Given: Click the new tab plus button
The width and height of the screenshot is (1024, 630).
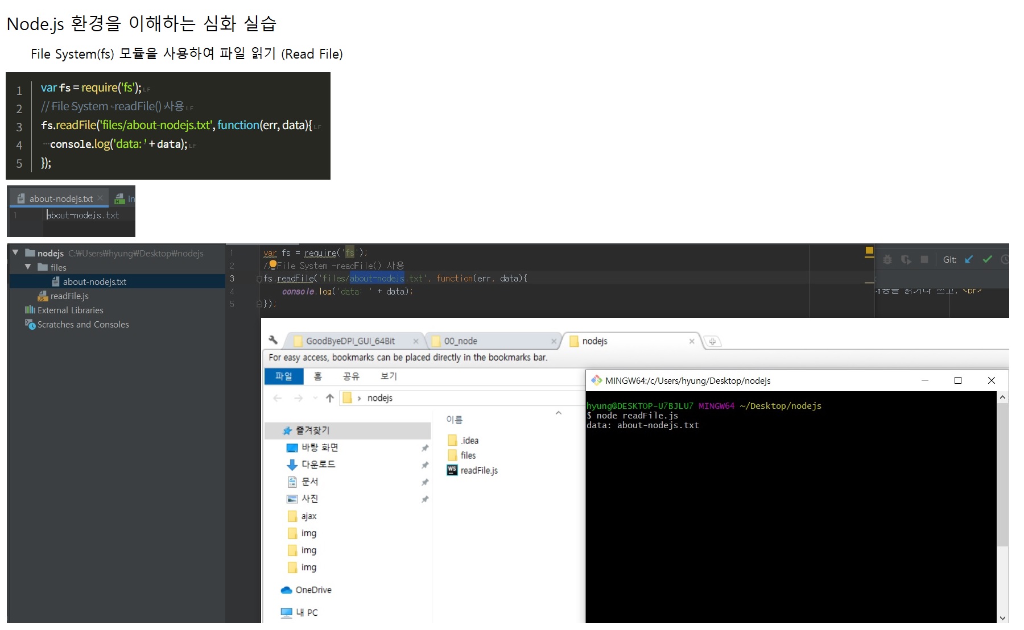Looking at the screenshot, I should 712,341.
